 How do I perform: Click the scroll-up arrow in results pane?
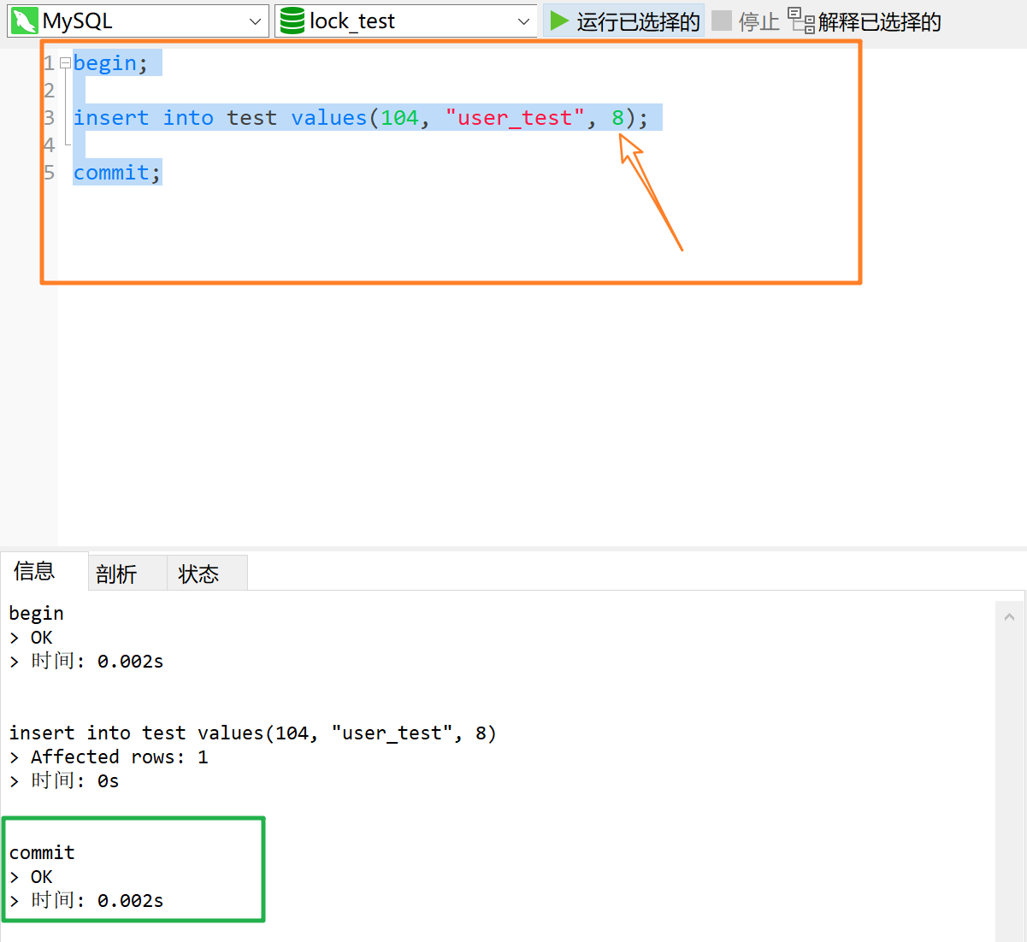tap(1009, 616)
